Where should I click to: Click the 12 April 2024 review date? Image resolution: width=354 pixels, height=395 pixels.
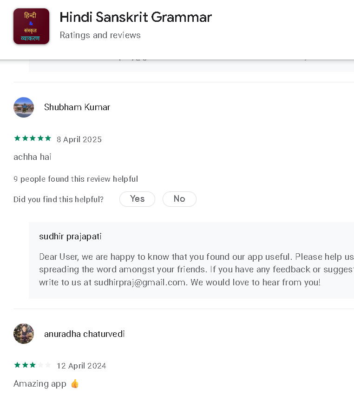[x=81, y=366]
